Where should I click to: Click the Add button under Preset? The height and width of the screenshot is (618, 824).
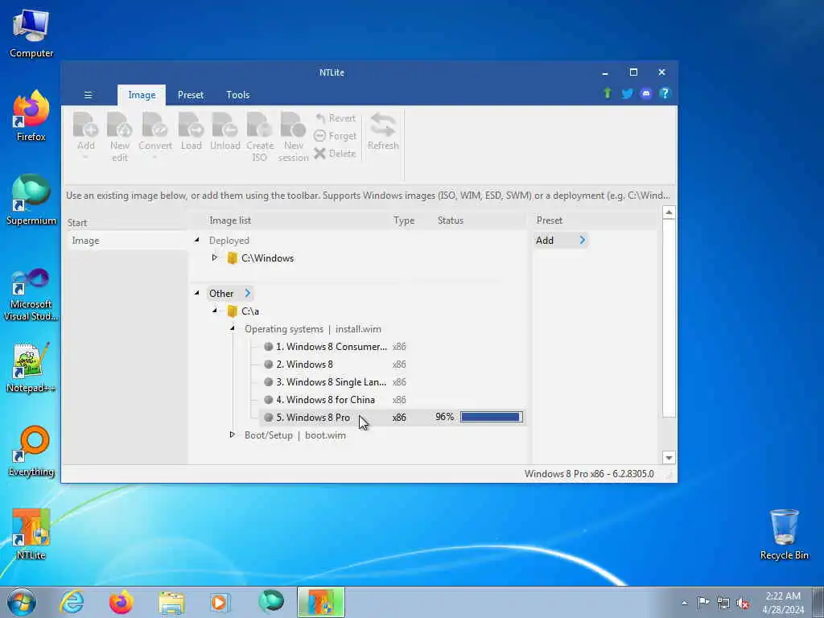point(560,240)
